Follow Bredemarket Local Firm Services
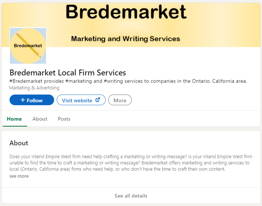The width and height of the screenshot is (262, 206). point(32,100)
